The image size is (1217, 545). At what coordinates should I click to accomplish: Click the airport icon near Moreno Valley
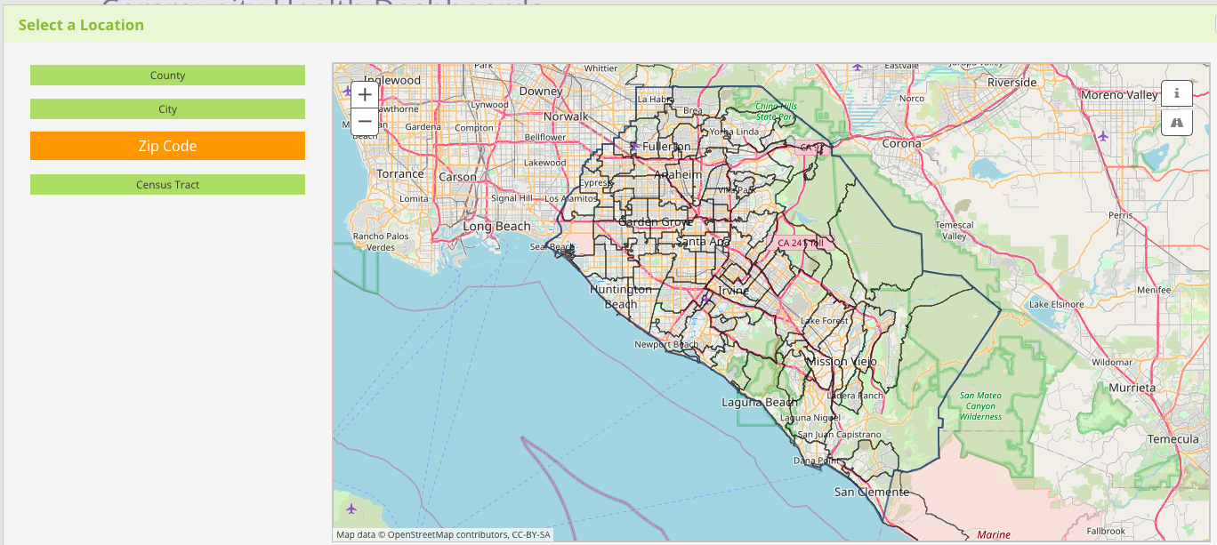pos(1103,136)
